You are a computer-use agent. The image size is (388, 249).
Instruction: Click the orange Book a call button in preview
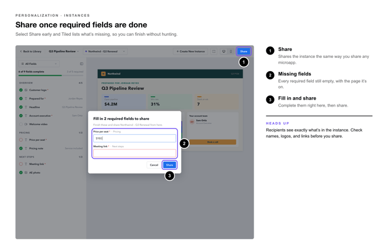(213, 142)
